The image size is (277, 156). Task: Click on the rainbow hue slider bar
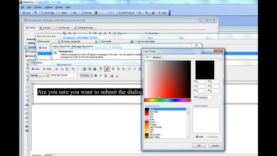(x=167, y=100)
